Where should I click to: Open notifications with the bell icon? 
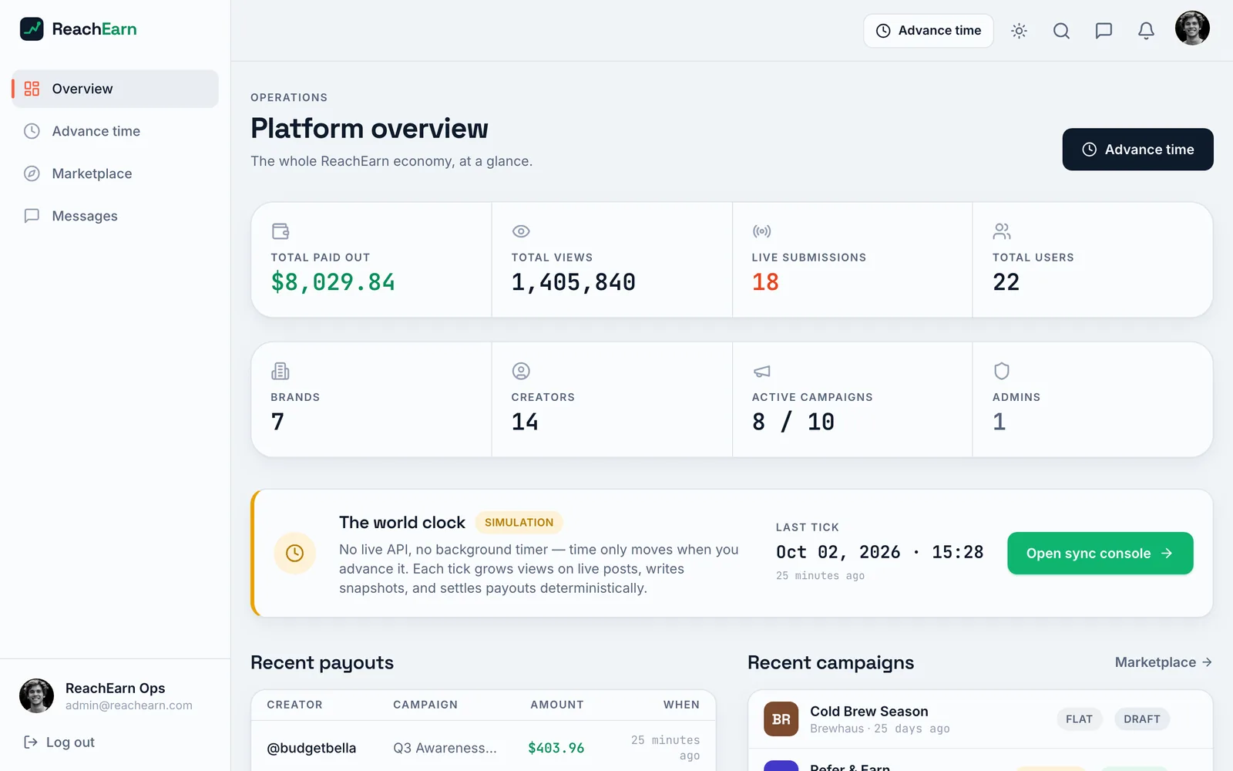click(1146, 31)
